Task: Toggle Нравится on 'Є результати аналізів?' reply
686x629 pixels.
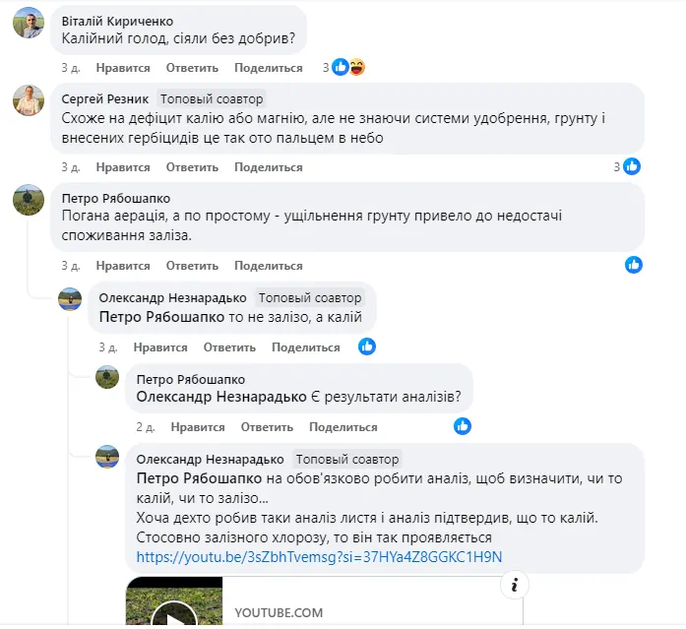Action: coord(198,427)
